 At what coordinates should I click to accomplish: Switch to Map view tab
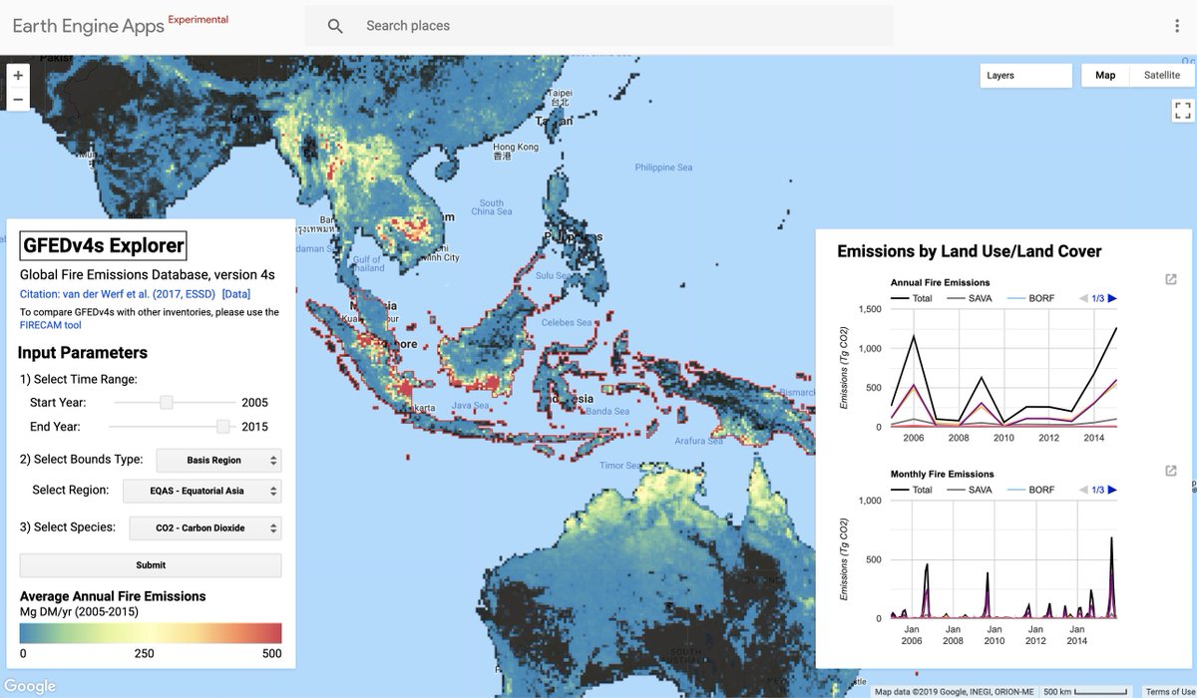pos(1105,76)
